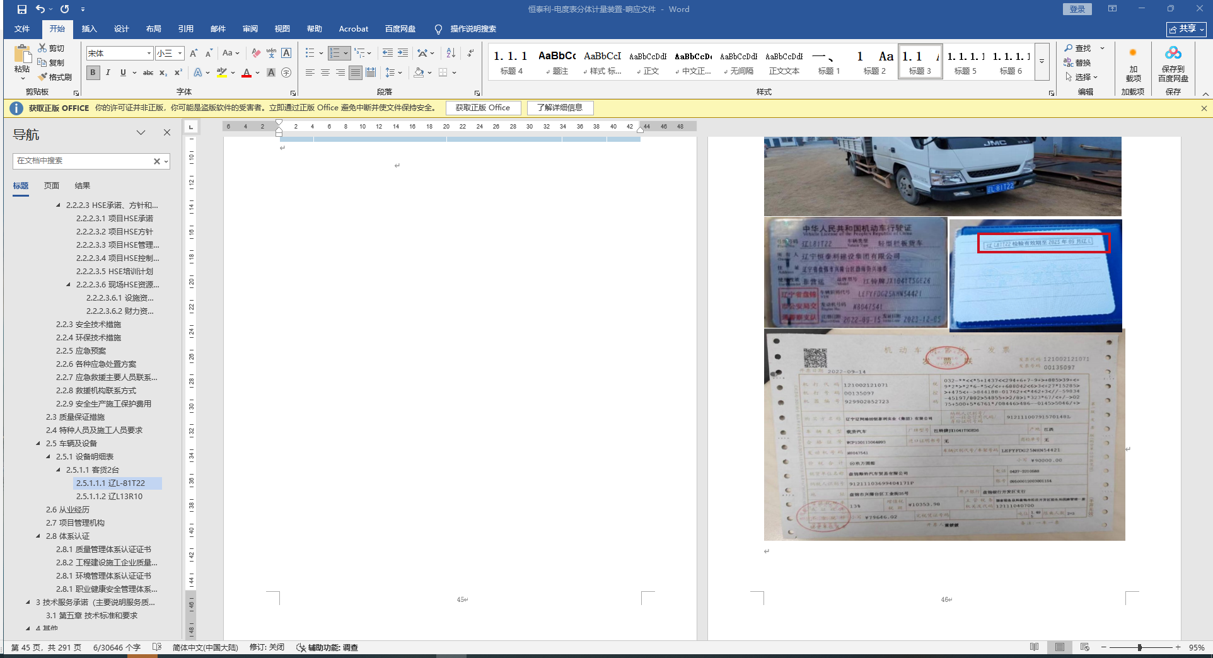The image size is (1213, 658).
Task: Toggle Bold formatting
Action: [x=93, y=73]
